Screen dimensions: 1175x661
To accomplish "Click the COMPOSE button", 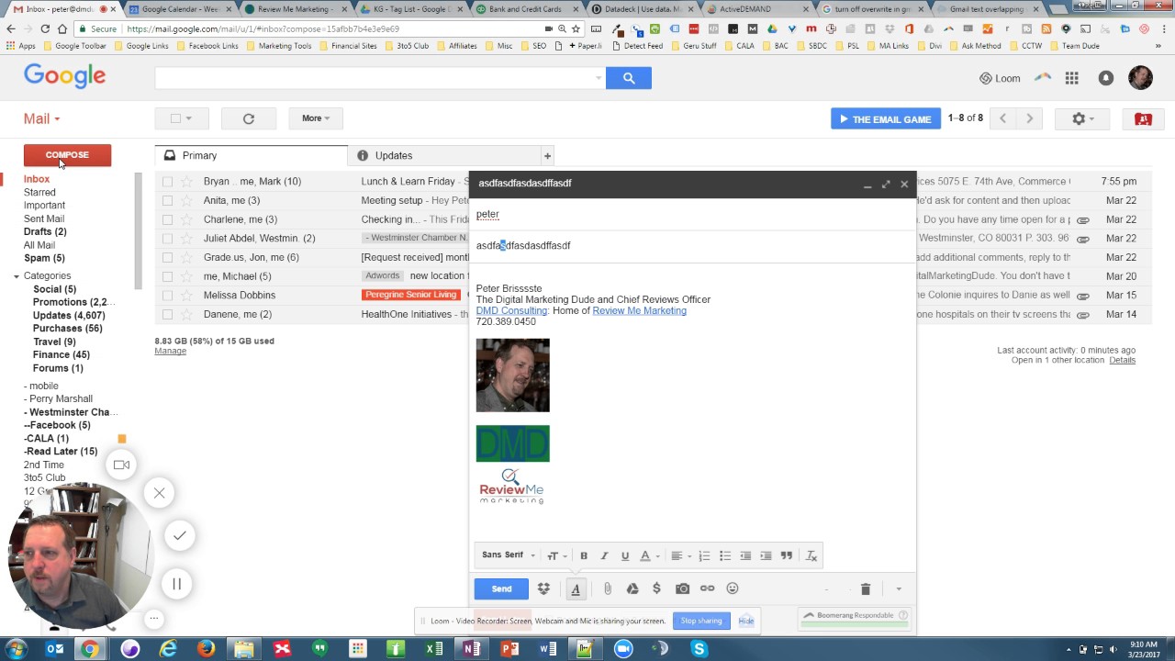I will tap(67, 155).
